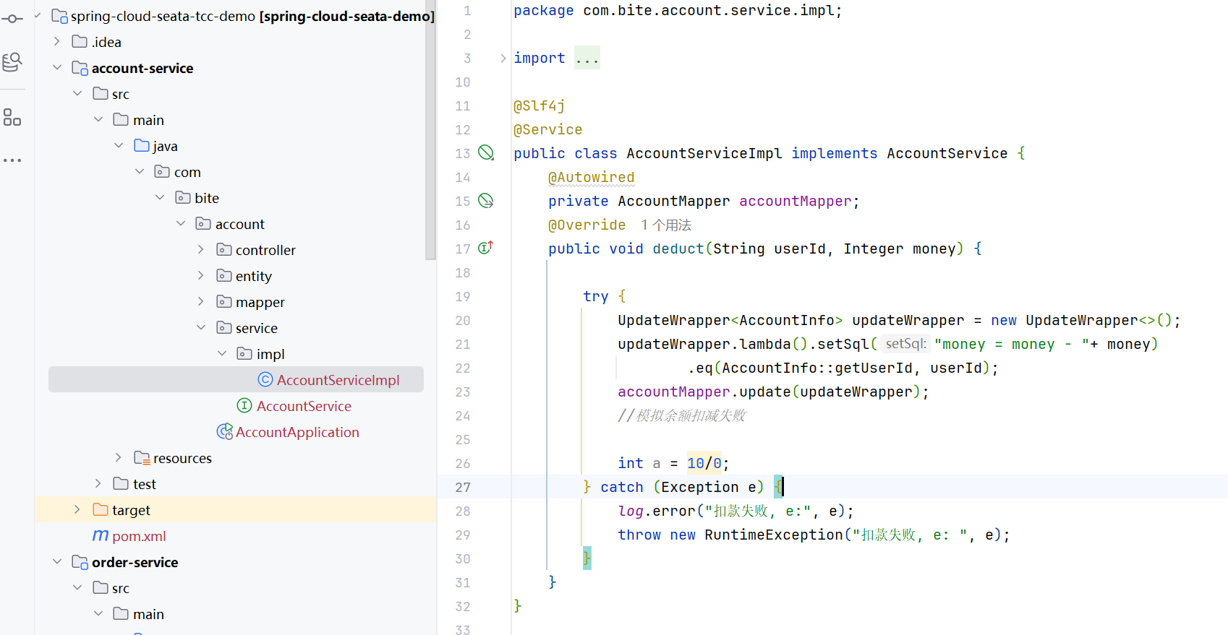Image resolution: width=1228 pixels, height=635 pixels.
Task: Expand the .idea folder
Action: point(57,41)
